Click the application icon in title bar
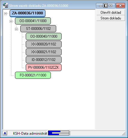The width and height of the screenshot is (128, 138). [x=5, y=5]
